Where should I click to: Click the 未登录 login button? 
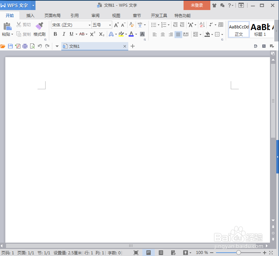click(x=197, y=5)
